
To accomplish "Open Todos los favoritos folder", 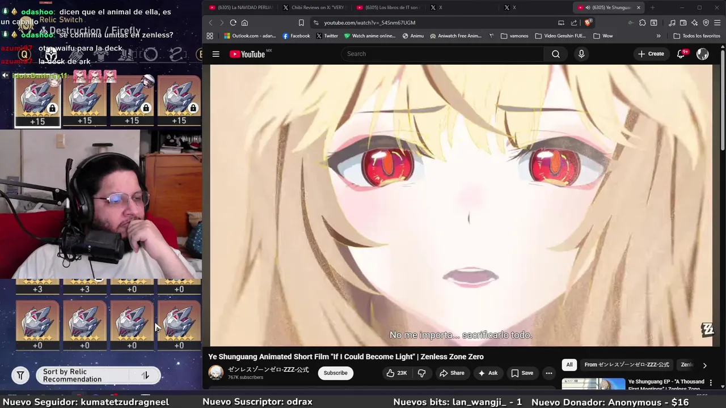I will [697, 36].
